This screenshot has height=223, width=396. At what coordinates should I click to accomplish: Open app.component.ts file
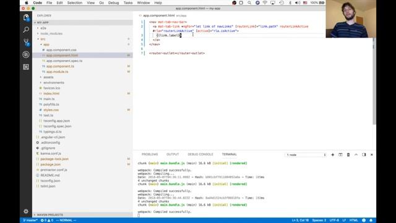click(60, 66)
